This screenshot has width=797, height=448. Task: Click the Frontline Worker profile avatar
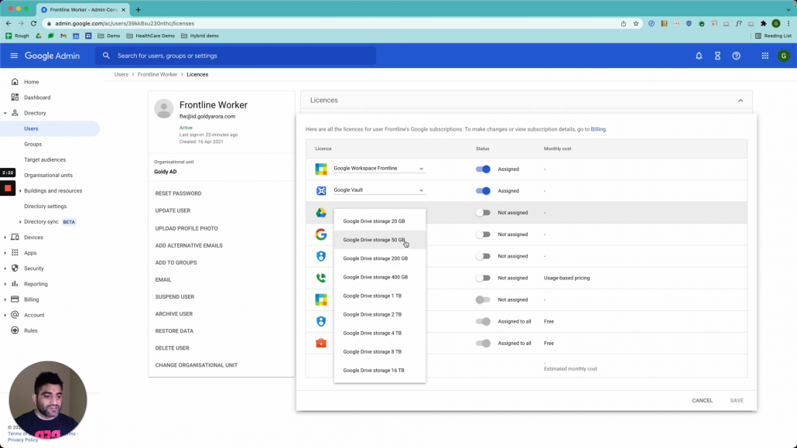click(x=164, y=108)
